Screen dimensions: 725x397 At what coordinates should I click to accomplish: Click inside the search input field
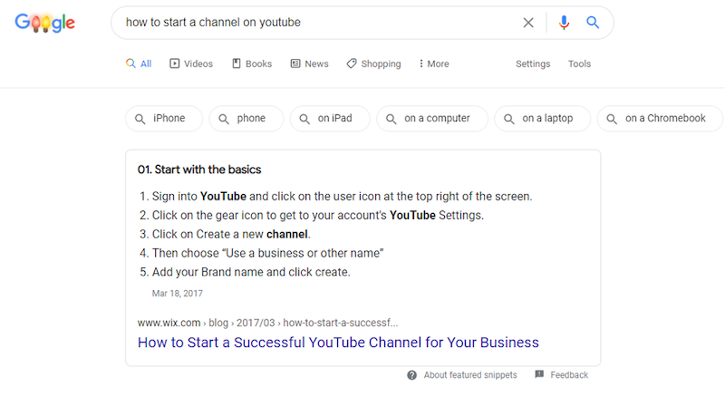coord(317,23)
